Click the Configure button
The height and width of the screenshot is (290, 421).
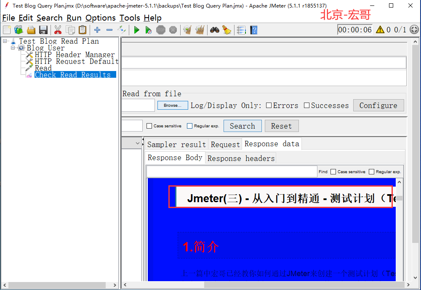(x=378, y=105)
